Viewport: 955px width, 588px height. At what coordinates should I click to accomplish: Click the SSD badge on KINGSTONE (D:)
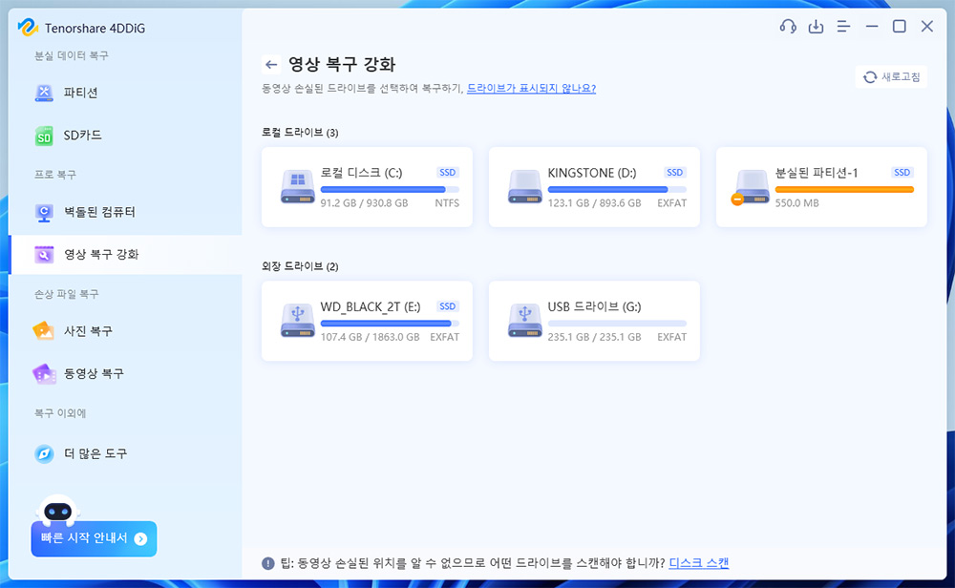(675, 173)
